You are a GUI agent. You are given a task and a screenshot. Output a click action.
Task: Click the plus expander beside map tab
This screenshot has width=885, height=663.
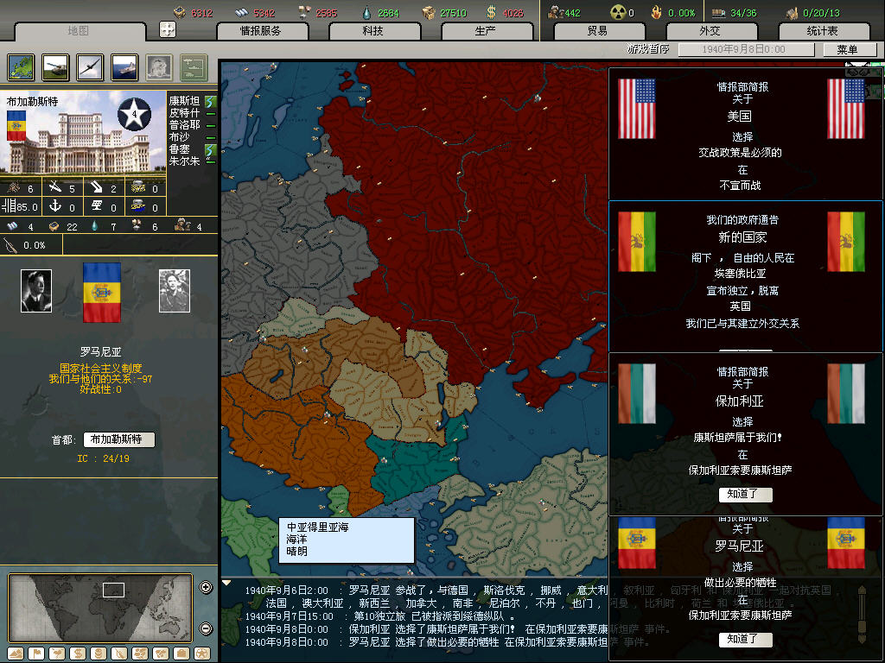pyautogui.click(x=168, y=29)
